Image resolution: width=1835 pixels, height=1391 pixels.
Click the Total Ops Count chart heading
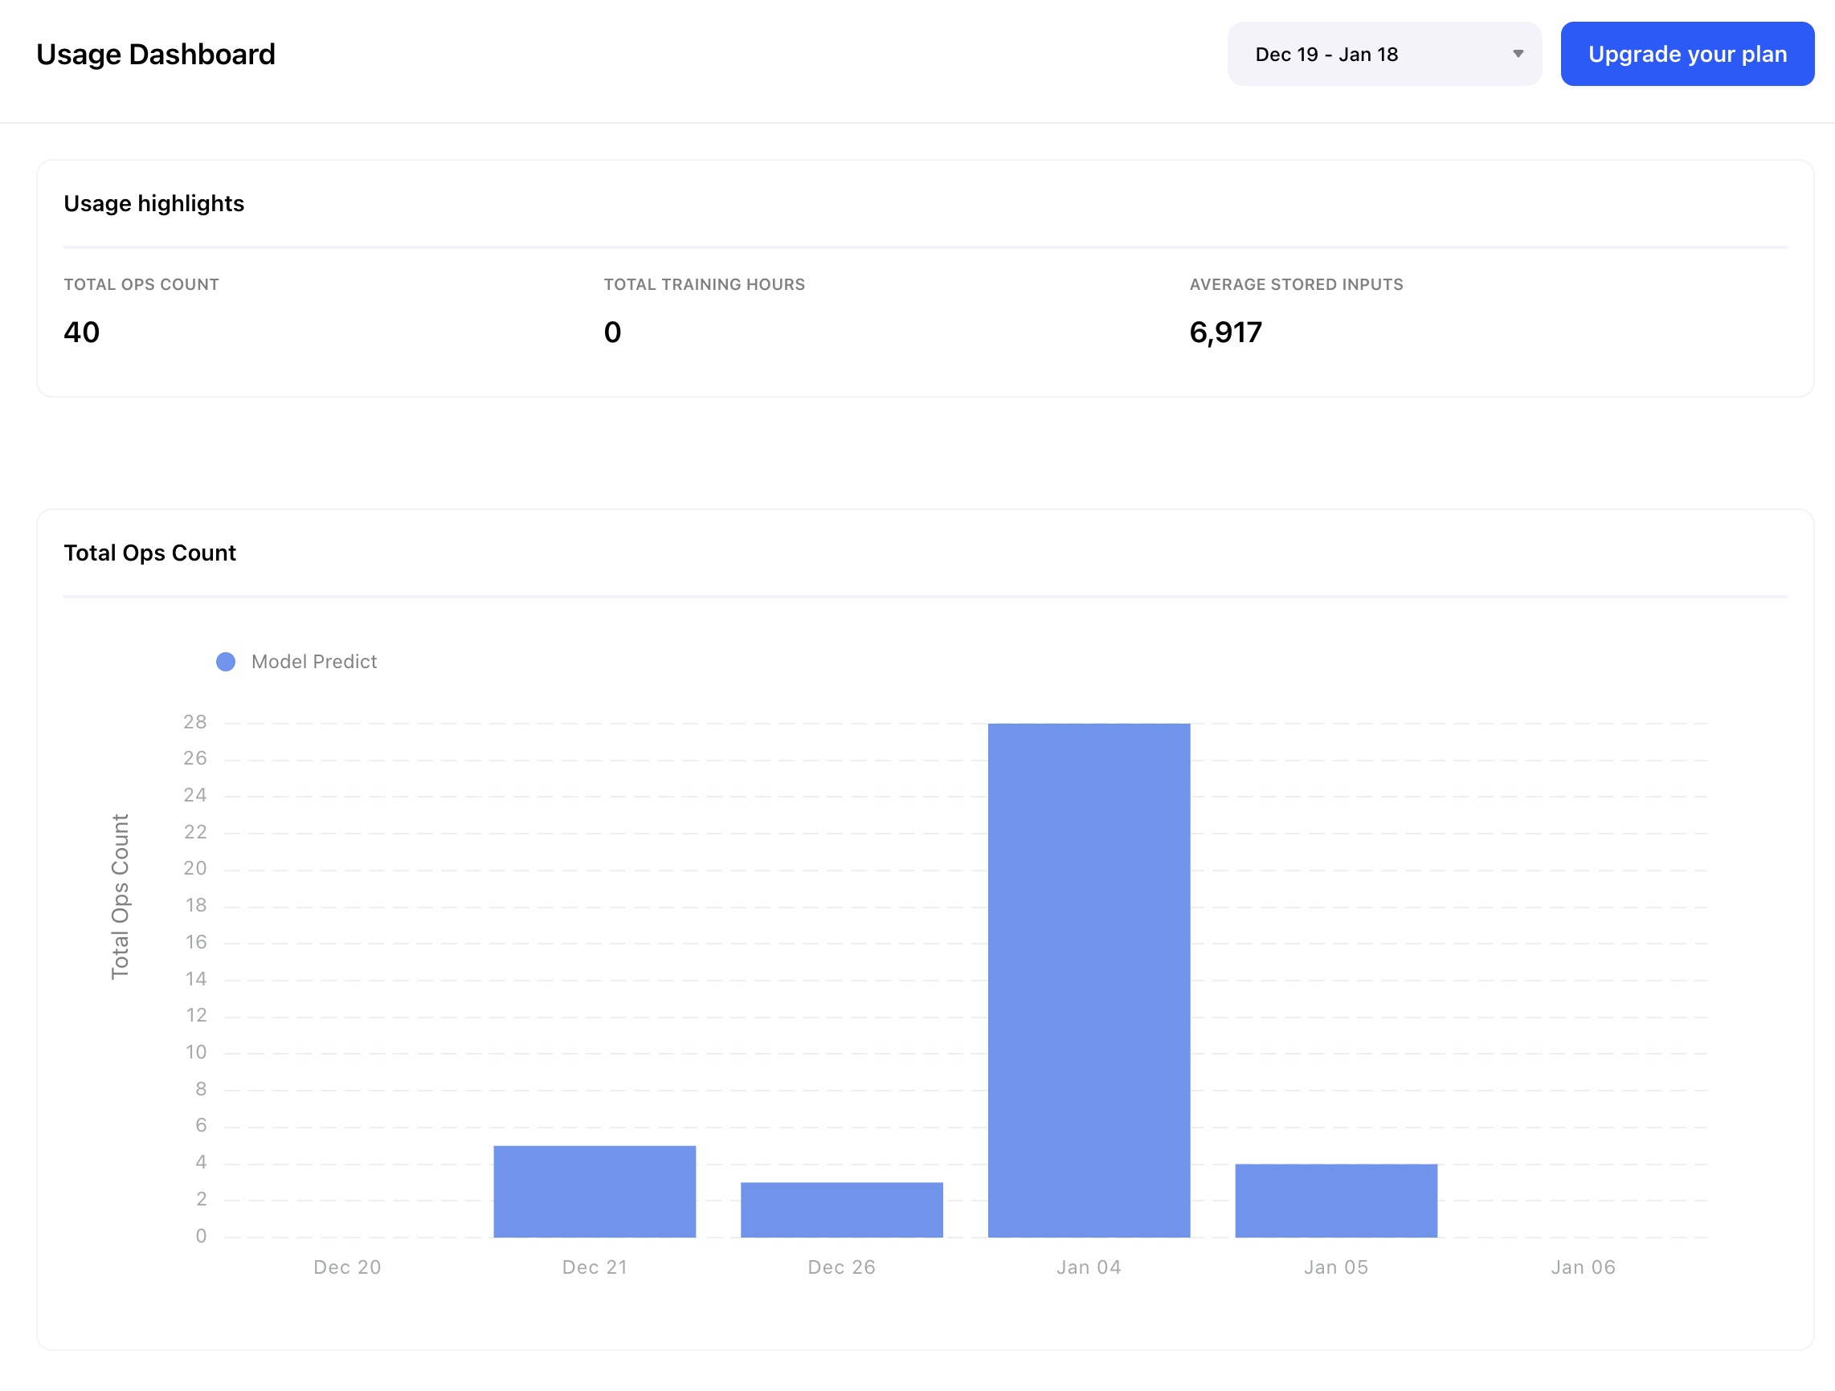(149, 553)
